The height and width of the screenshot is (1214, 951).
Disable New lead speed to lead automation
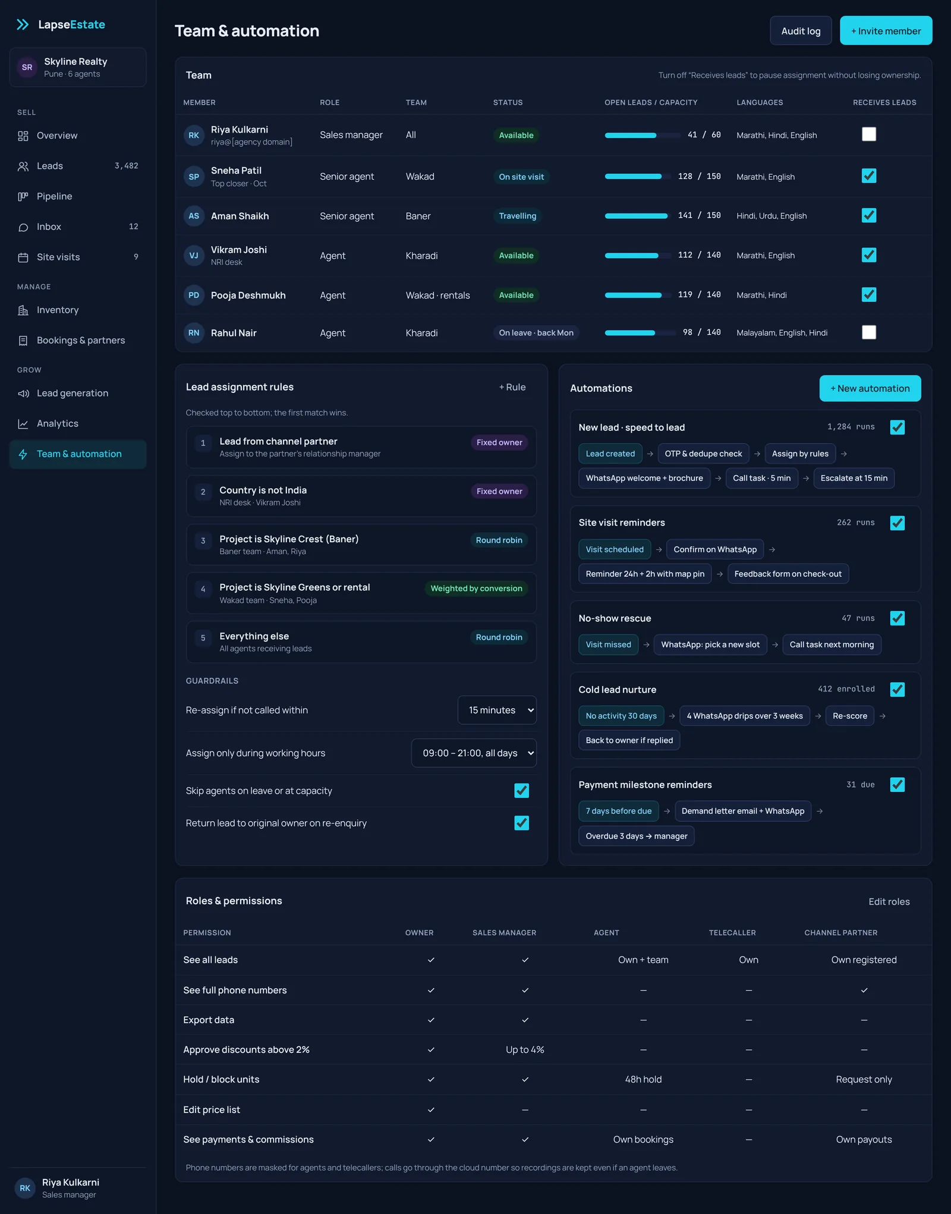[x=898, y=427]
